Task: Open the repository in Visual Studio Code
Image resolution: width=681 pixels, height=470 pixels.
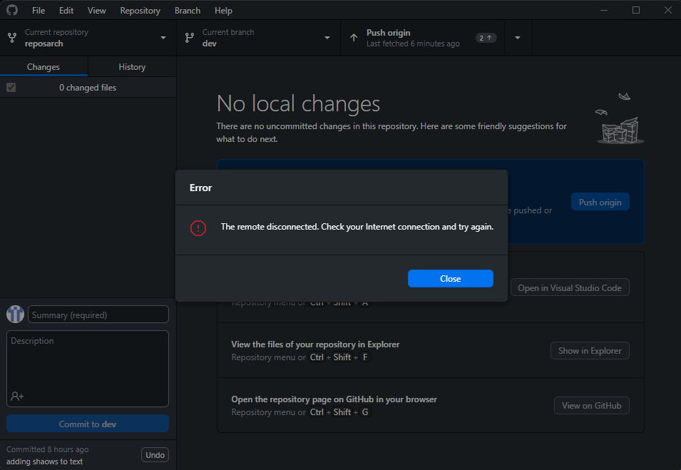Action: coord(570,287)
